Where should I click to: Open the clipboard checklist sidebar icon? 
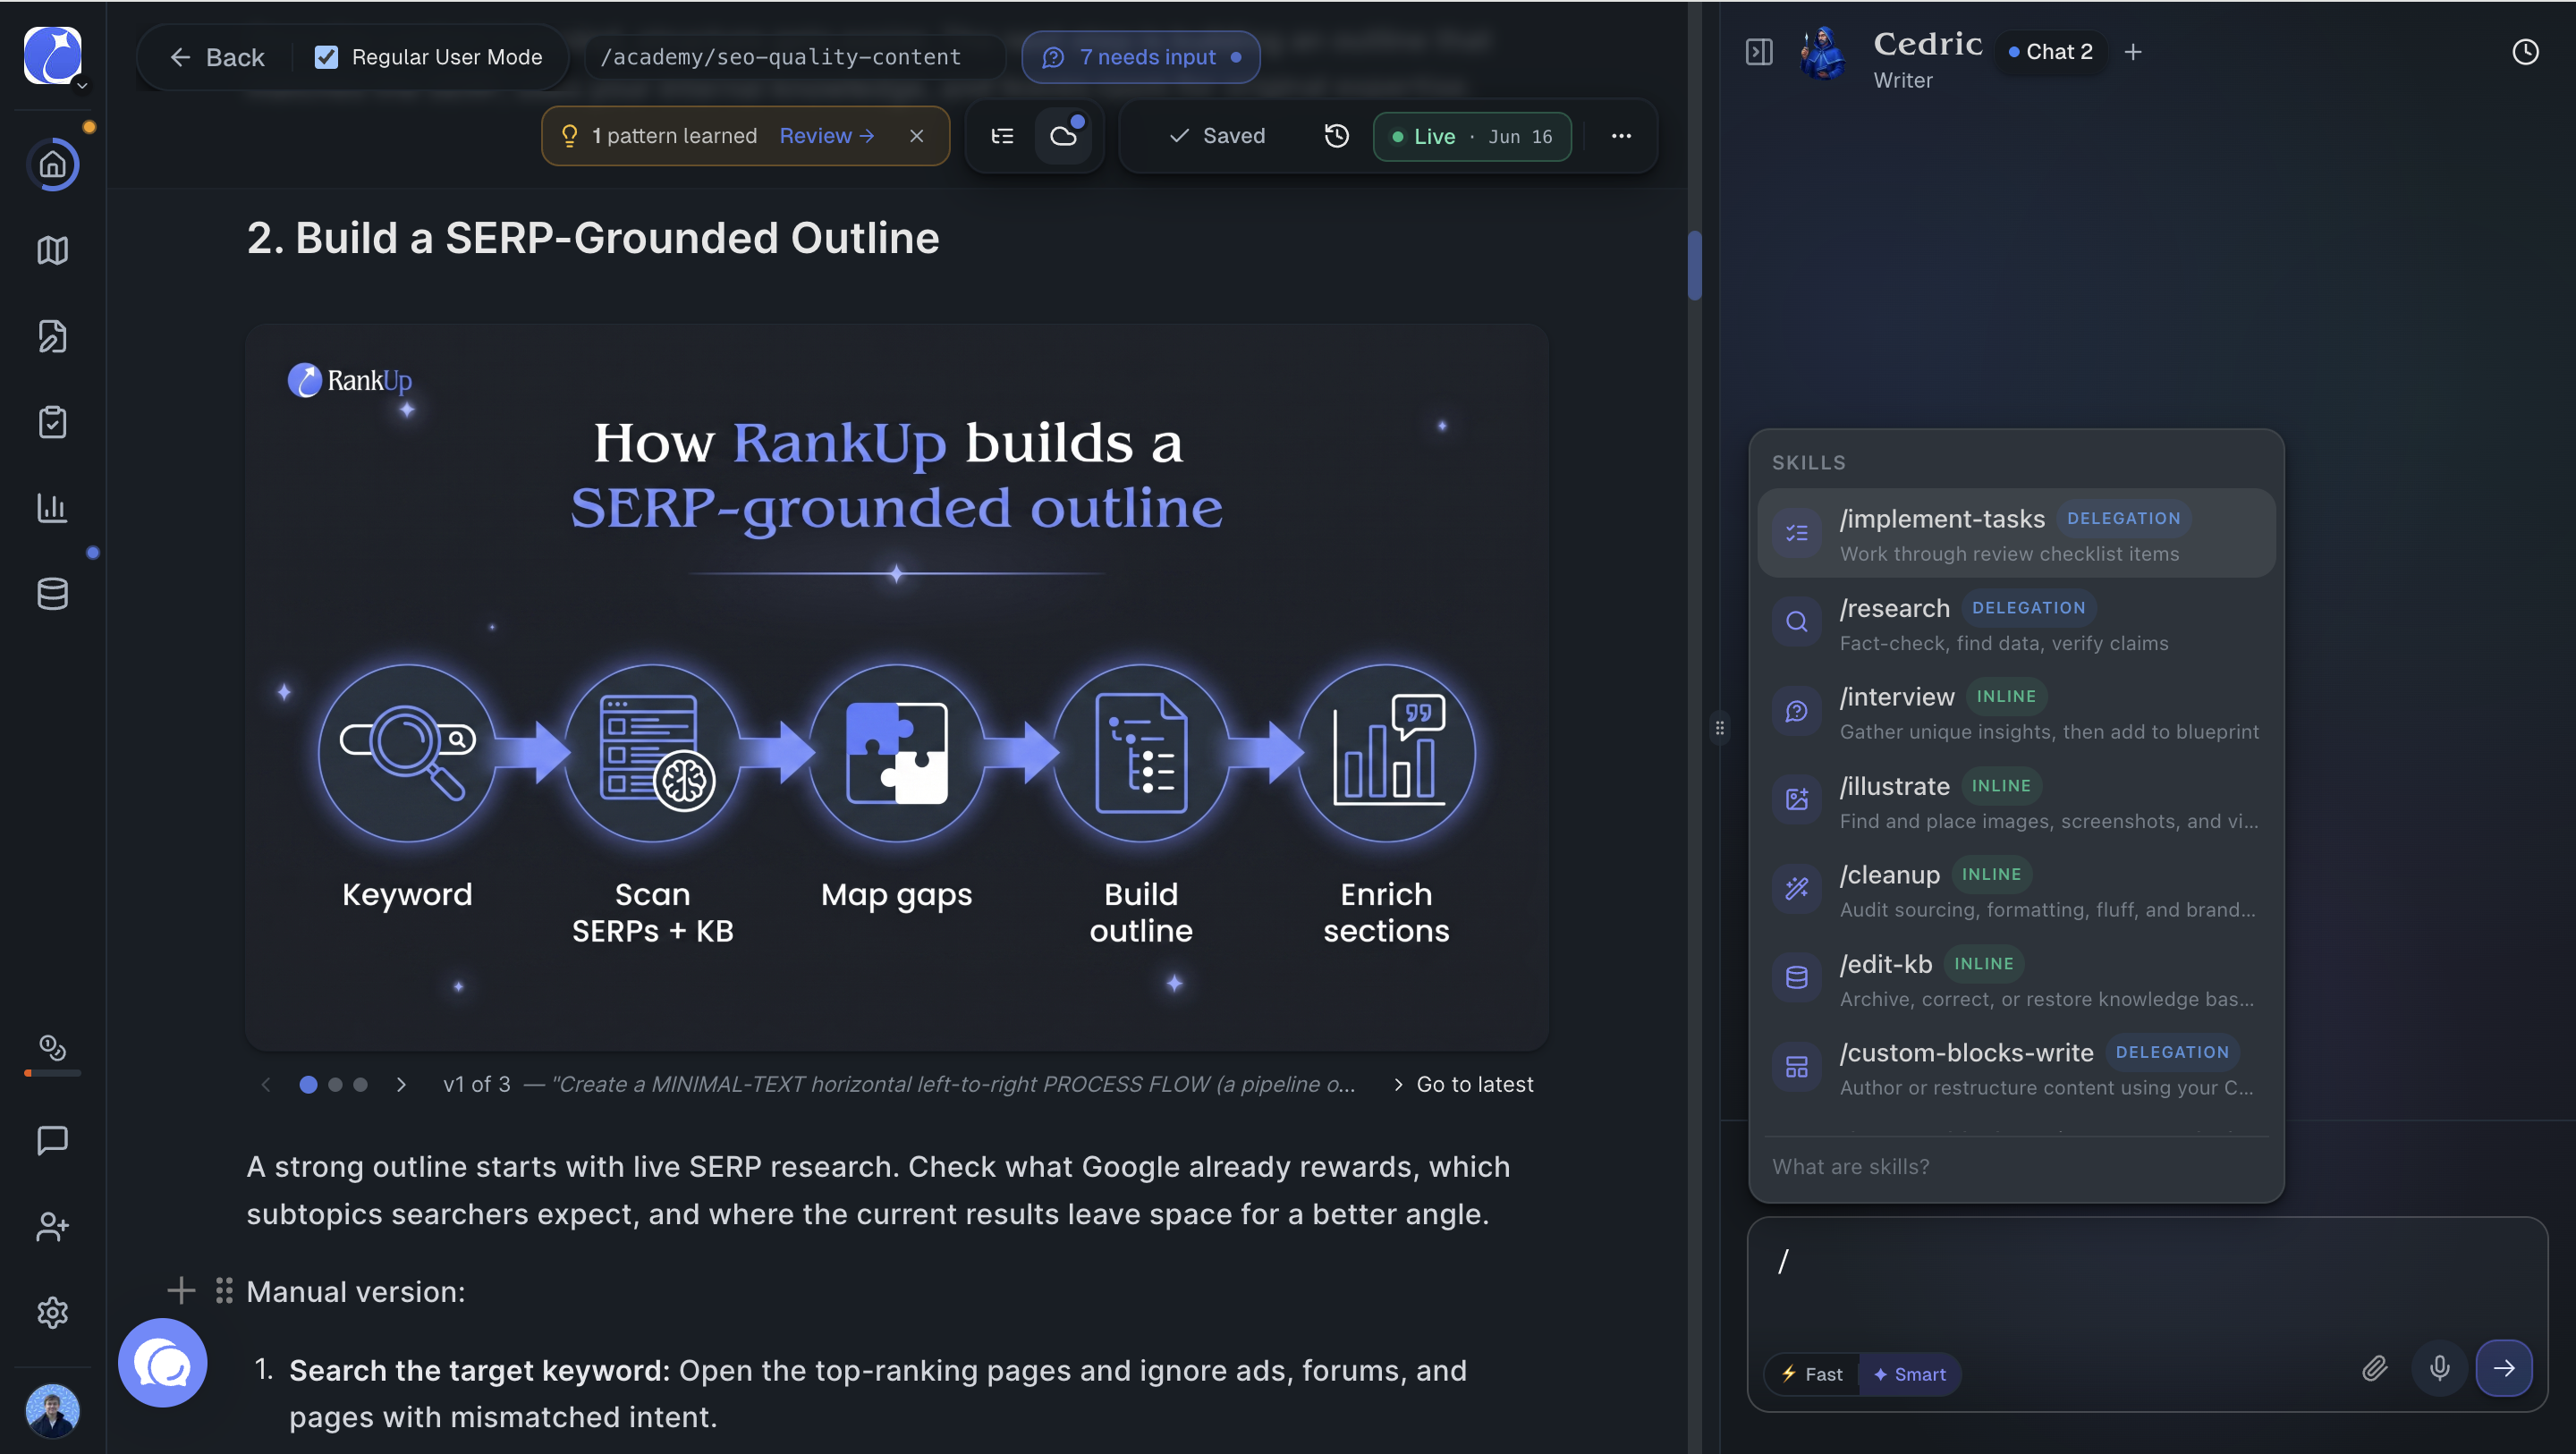click(x=52, y=422)
